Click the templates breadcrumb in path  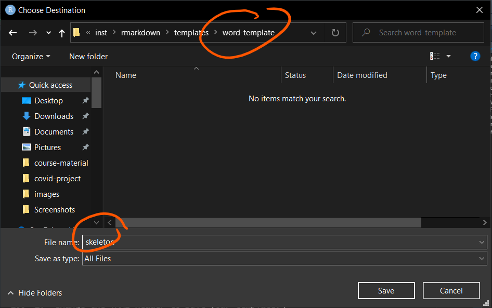[191, 33]
